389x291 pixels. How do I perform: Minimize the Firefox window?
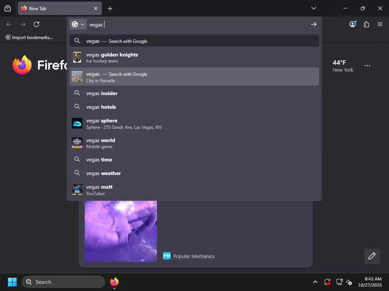(345, 8)
